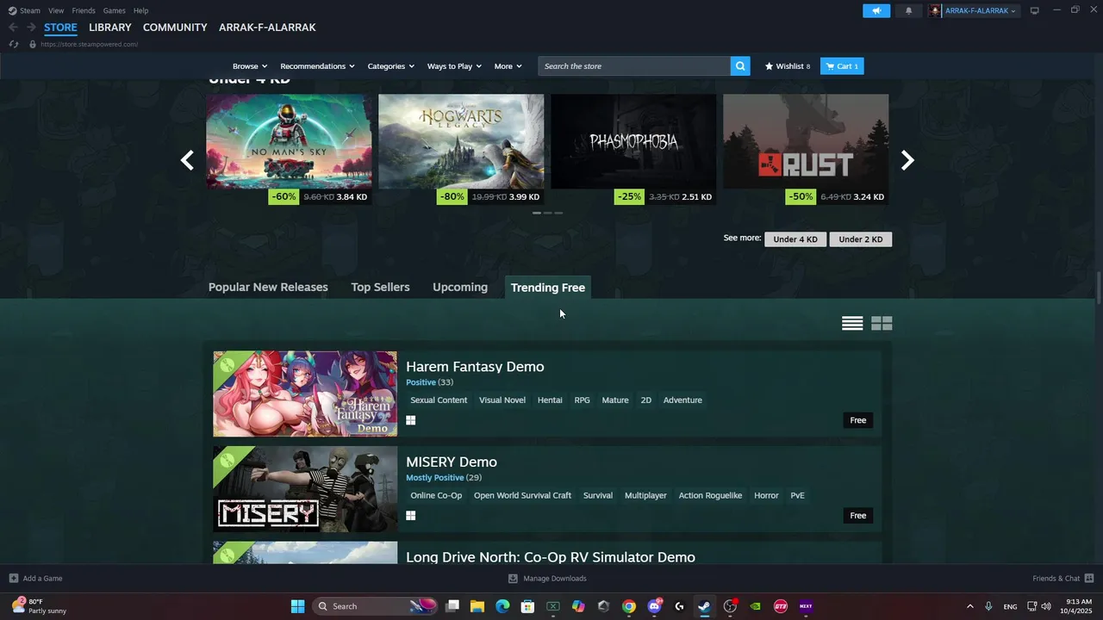The height and width of the screenshot is (620, 1103).
Task: Open the Steam announcements megaphone icon
Action: 876,10
